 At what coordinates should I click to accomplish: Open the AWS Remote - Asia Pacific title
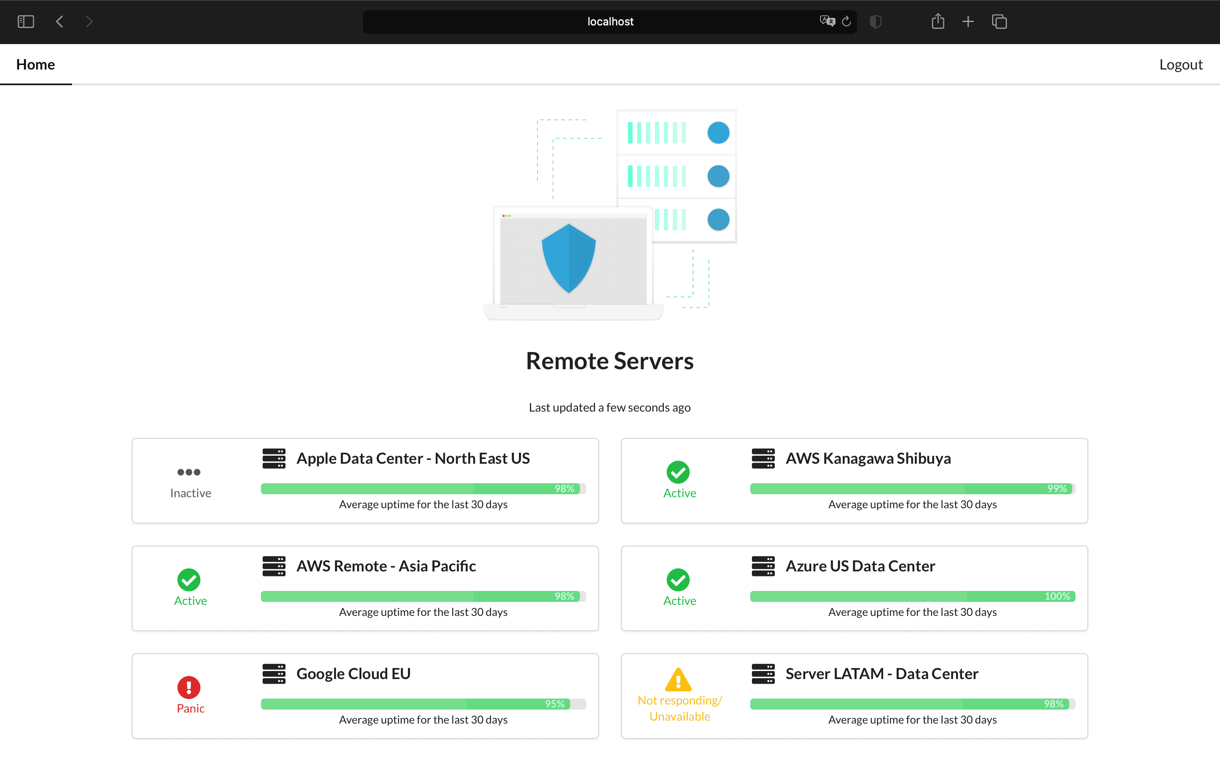(386, 566)
